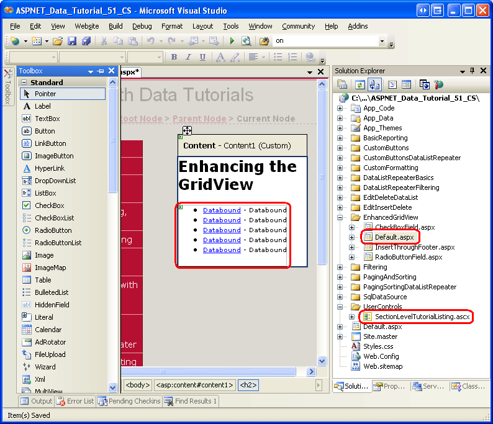Open the configuration dropdown showing 'on'

pos(381,41)
